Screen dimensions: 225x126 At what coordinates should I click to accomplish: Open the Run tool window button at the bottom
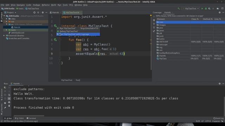pos(8,118)
